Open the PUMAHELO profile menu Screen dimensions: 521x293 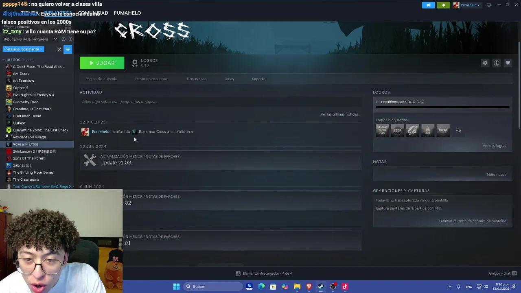pos(127,13)
